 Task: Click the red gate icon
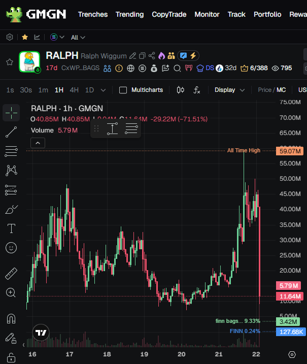click(189, 68)
